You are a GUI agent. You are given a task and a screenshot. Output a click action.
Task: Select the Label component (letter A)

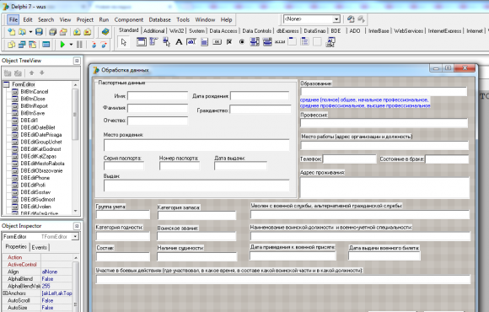coord(179,42)
